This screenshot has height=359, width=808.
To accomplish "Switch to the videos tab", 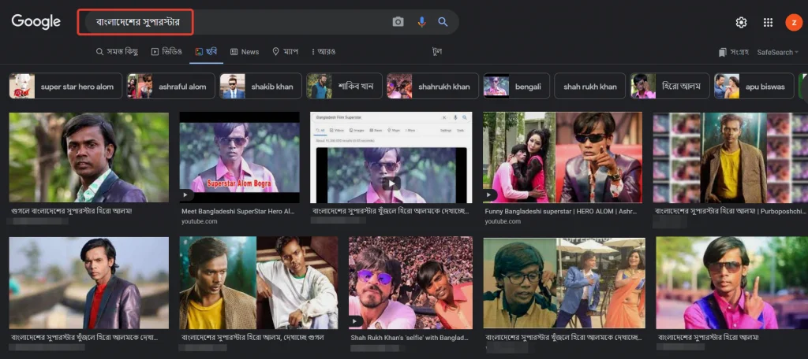I will tap(166, 52).
